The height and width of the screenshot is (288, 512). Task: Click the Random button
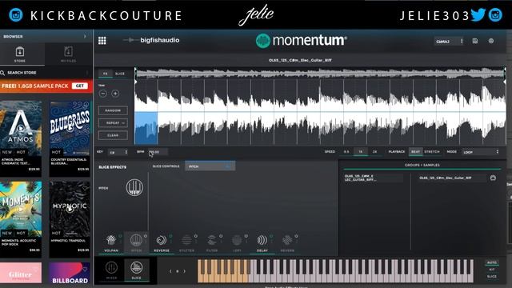tap(113, 110)
